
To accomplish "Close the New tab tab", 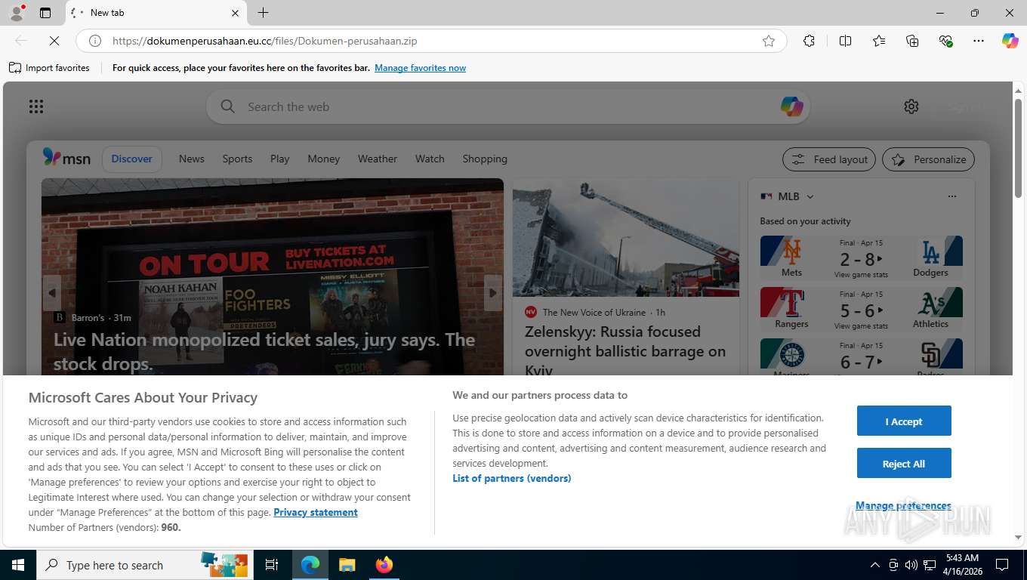I will coord(235,13).
